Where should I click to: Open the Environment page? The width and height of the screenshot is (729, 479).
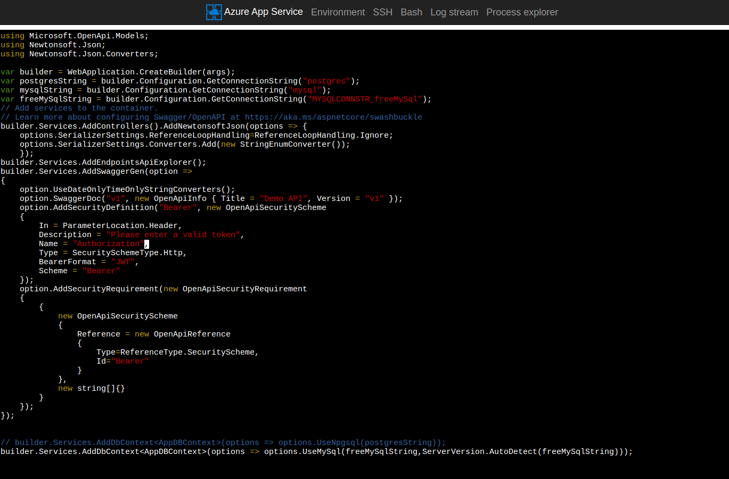pos(338,12)
